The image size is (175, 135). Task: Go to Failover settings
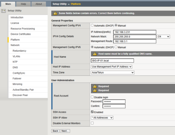click(28, 79)
